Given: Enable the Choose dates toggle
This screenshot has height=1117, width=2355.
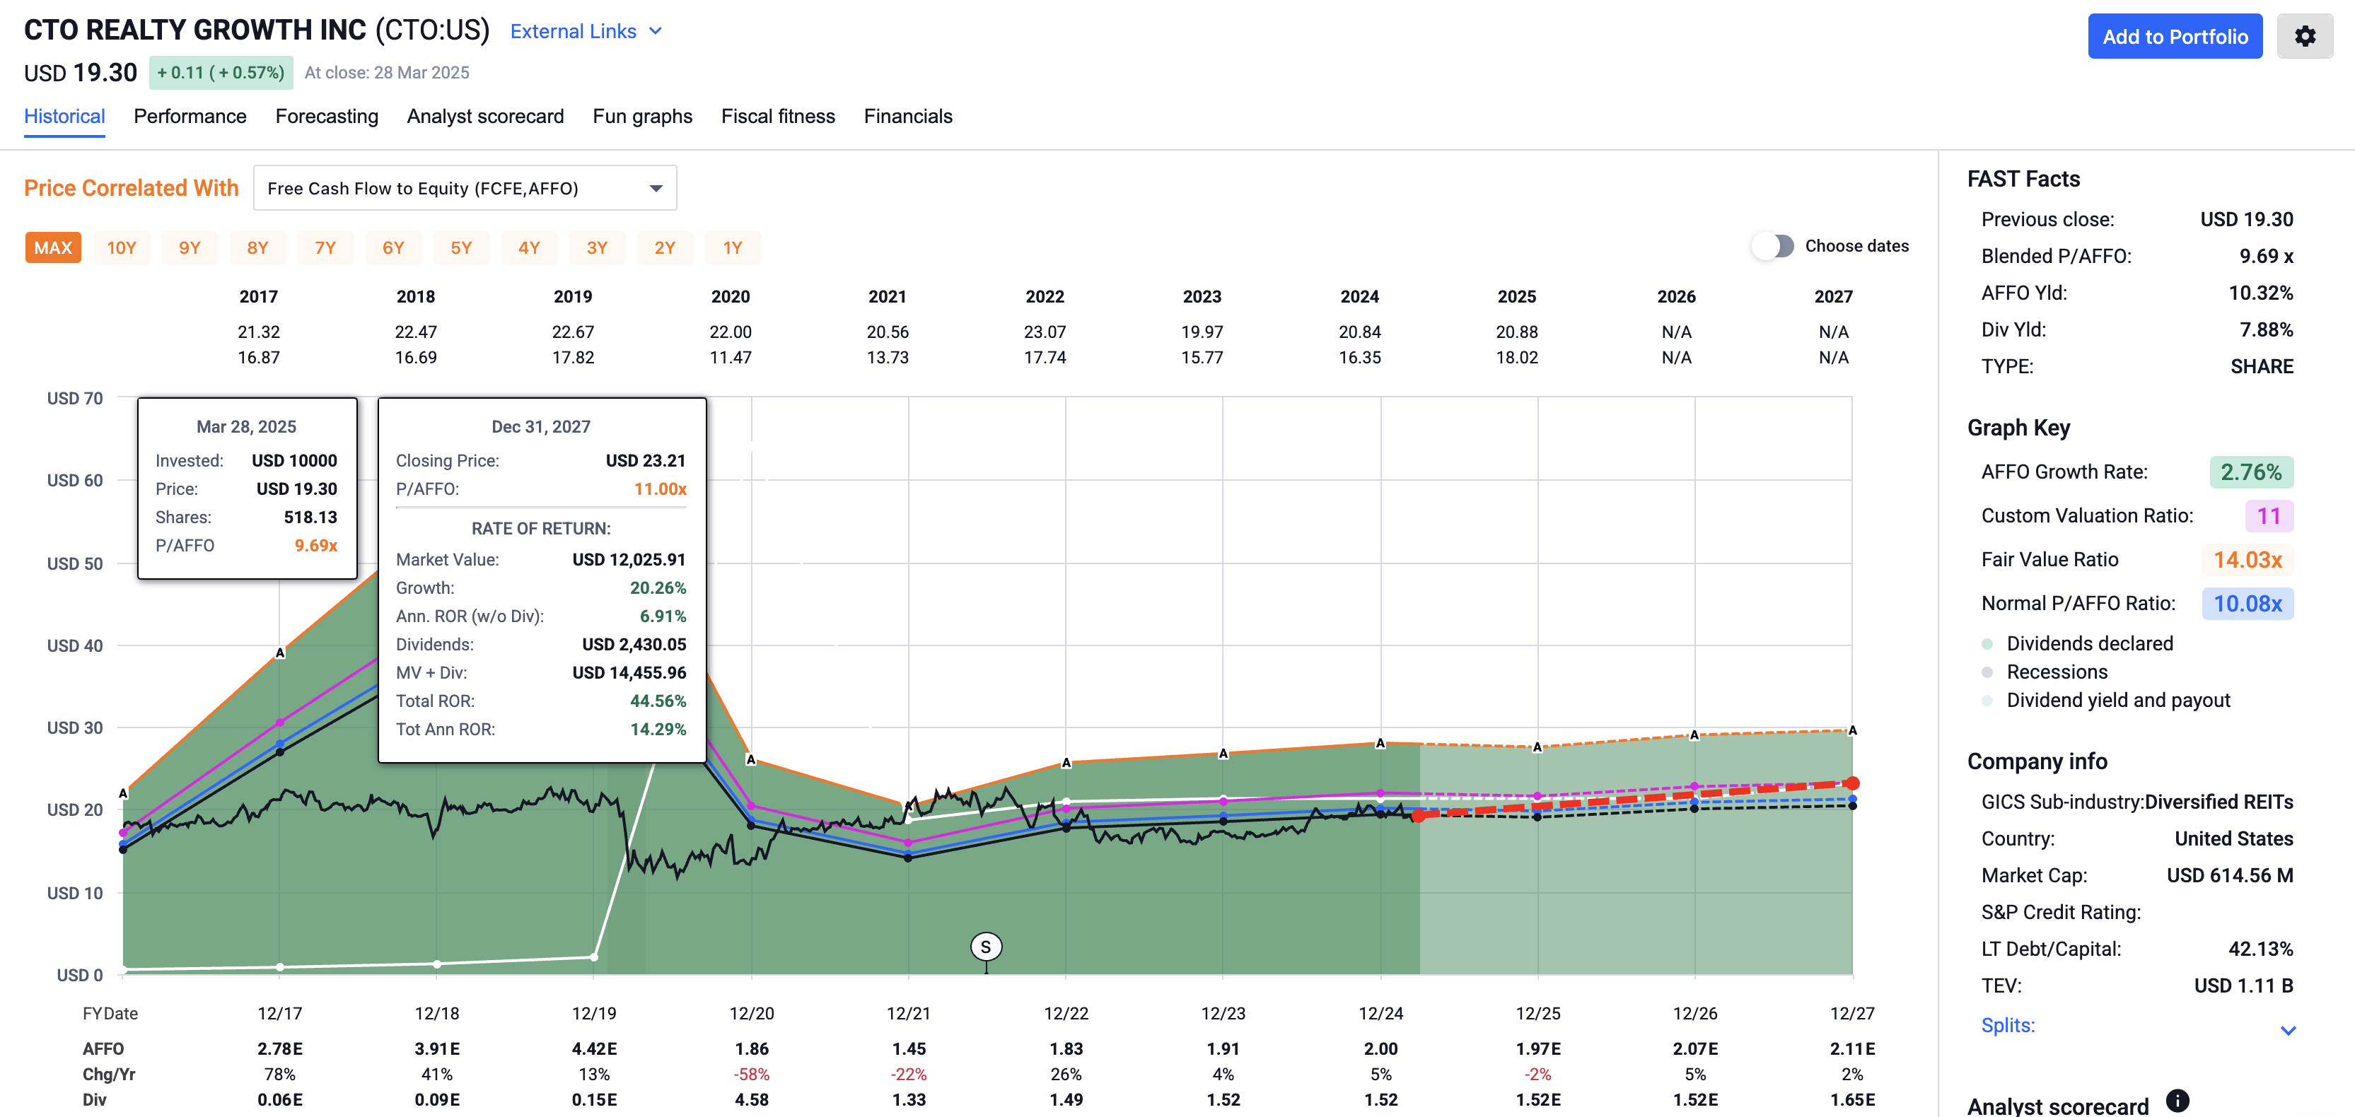Looking at the screenshot, I should (x=1774, y=246).
